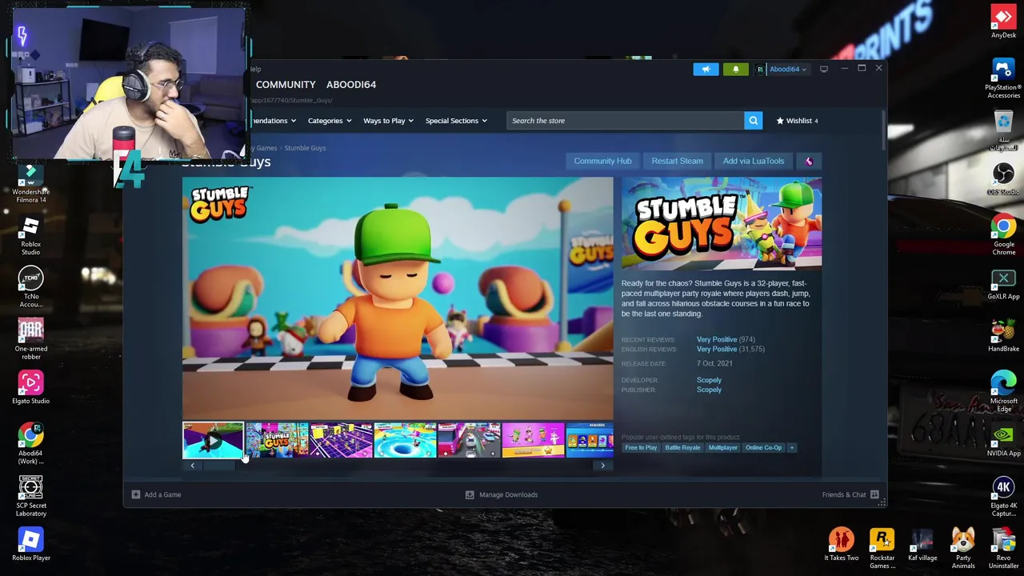Toggle Steam Big Picture display icon
This screenshot has height=576, width=1024.
click(824, 70)
